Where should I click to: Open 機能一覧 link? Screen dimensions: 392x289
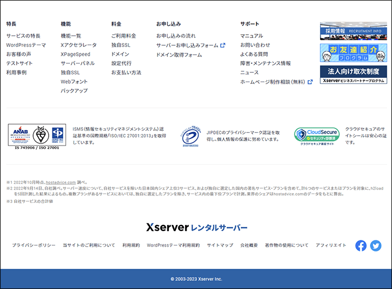(71, 36)
